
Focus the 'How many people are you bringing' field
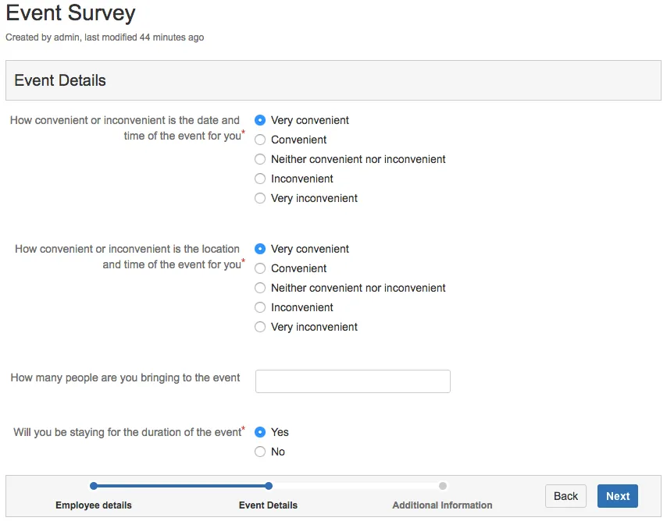click(x=353, y=381)
